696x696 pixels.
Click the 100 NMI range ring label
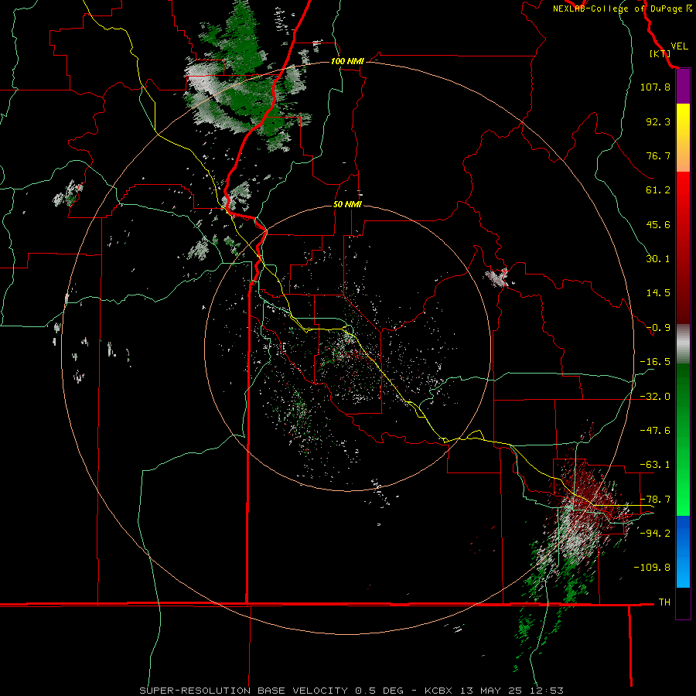click(x=347, y=61)
